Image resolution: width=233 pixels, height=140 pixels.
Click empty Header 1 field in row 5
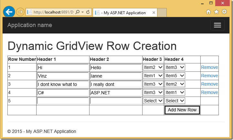click(x=63, y=101)
